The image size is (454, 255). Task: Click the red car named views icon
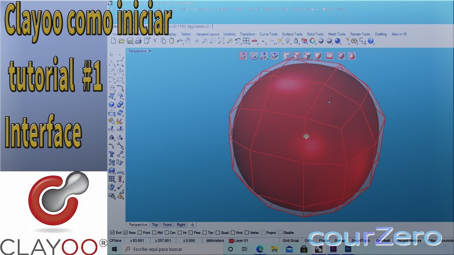tap(254, 41)
